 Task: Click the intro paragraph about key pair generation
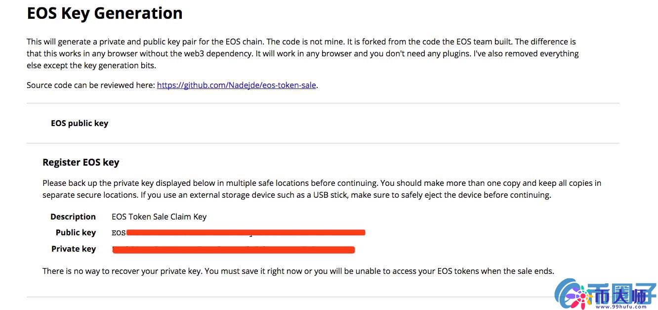pyautogui.click(x=302, y=53)
